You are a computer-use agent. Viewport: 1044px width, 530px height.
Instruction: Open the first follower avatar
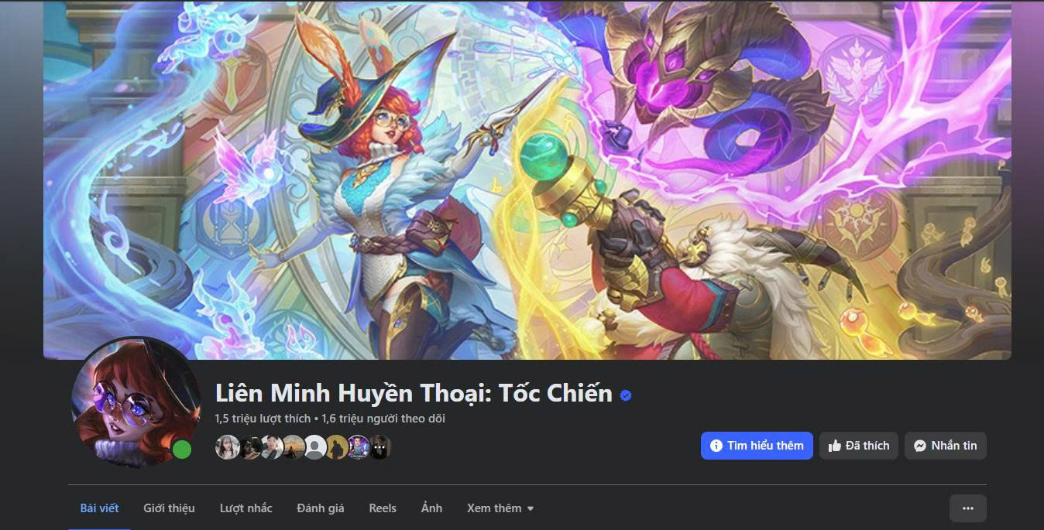point(227,447)
